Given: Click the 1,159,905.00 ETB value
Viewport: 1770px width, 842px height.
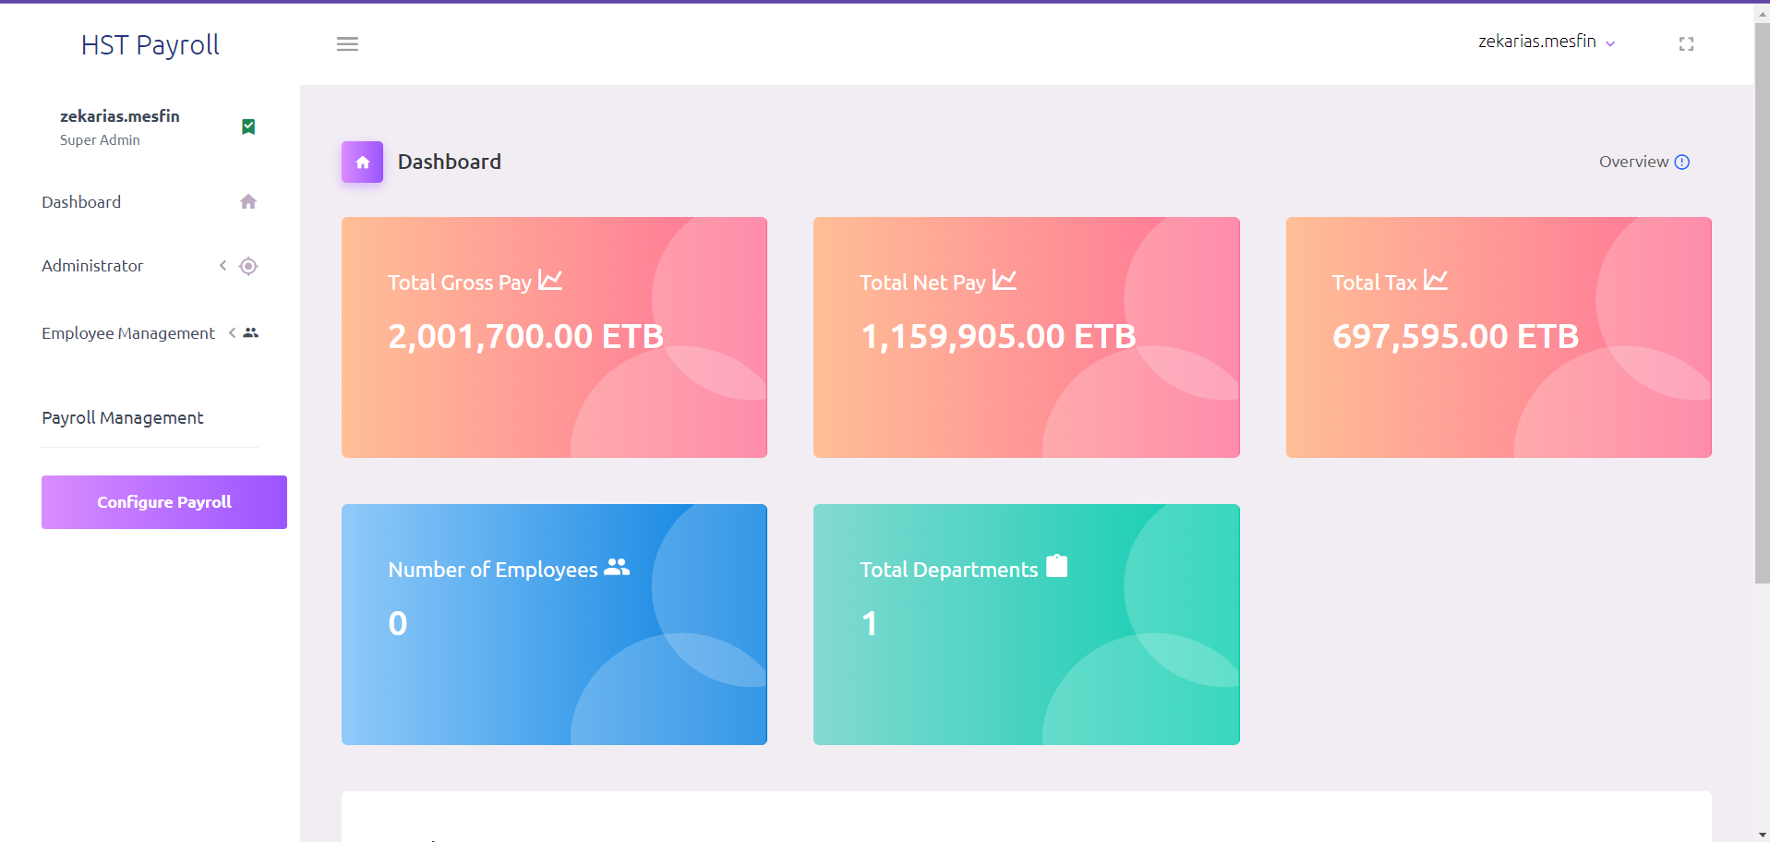Looking at the screenshot, I should 998,336.
